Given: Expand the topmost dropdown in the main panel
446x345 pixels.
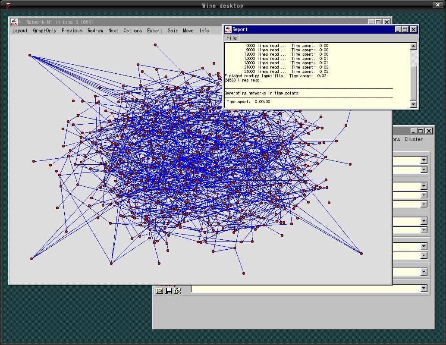Looking at the screenshot, I should coord(424,160).
